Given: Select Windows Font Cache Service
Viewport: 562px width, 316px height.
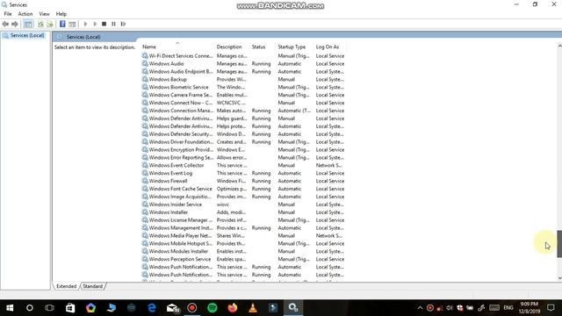Looking at the screenshot, I should click(x=243, y=189).
